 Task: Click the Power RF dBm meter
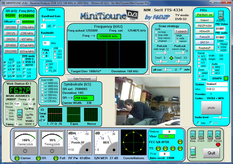click(79, 142)
